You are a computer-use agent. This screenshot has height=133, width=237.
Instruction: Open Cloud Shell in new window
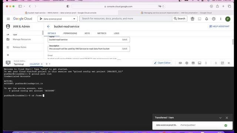[x=222, y=63]
